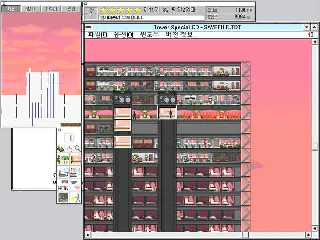This screenshot has width=320, height=240.
Task: Switch to the 평가 evaluation tab
Action: point(31,8)
